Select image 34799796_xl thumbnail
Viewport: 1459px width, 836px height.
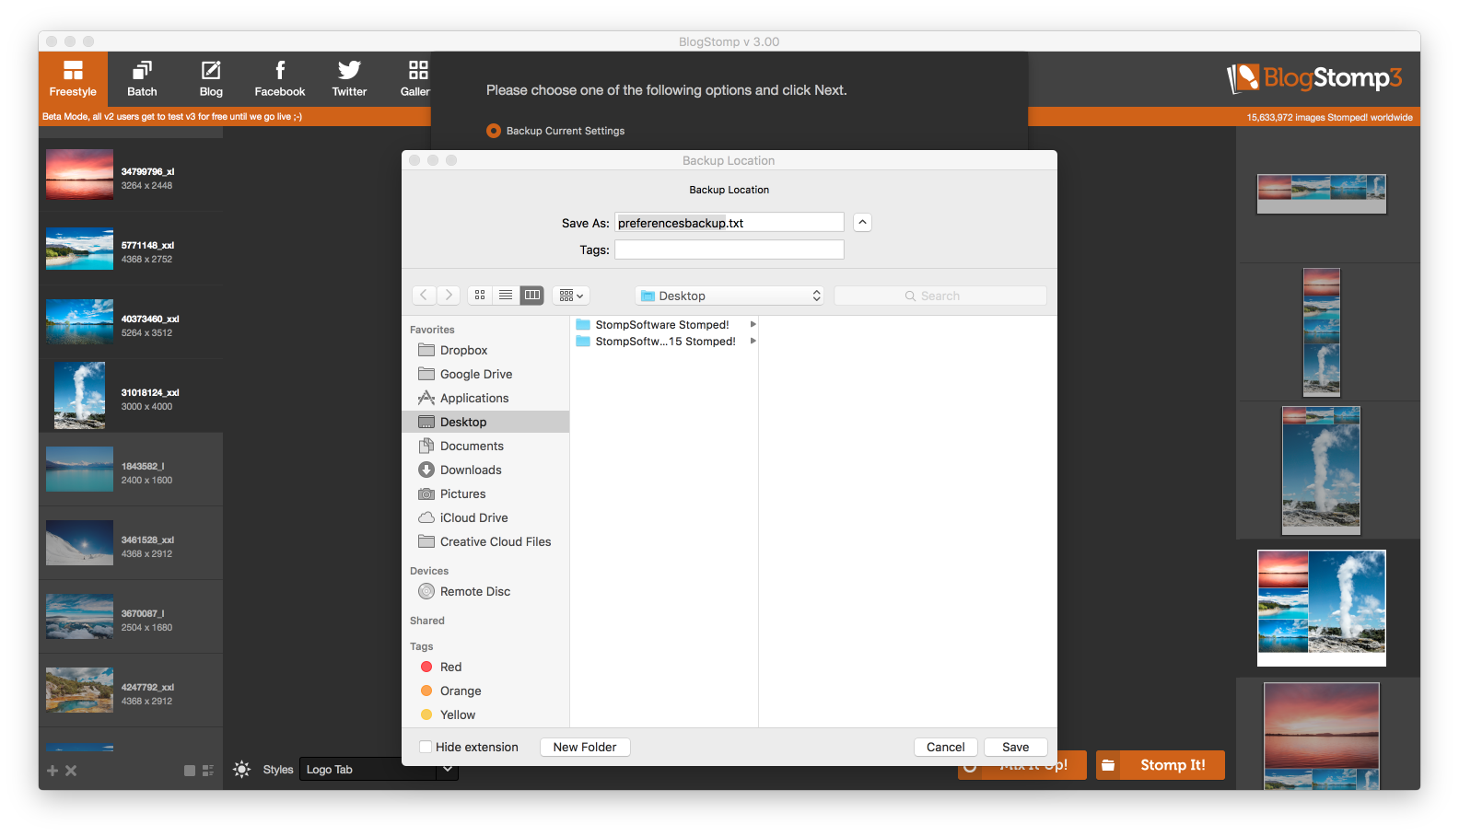pyautogui.click(x=80, y=175)
